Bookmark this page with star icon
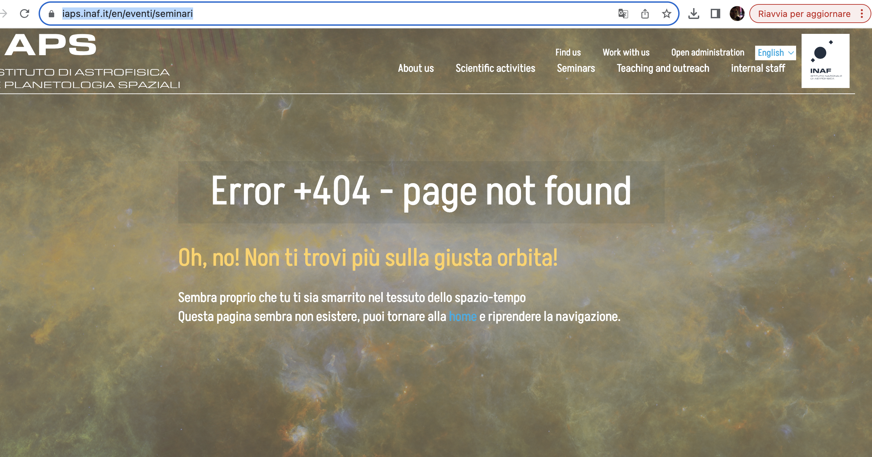Viewport: 872px width, 457px height. pyautogui.click(x=666, y=14)
